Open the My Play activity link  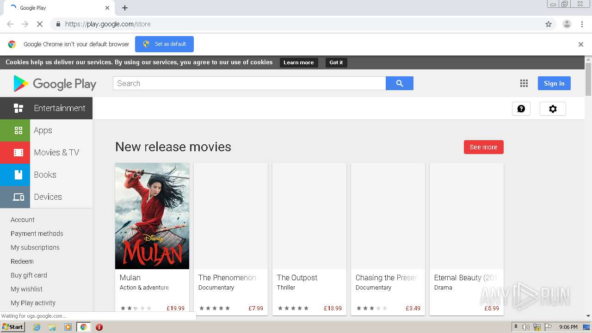[33, 303]
